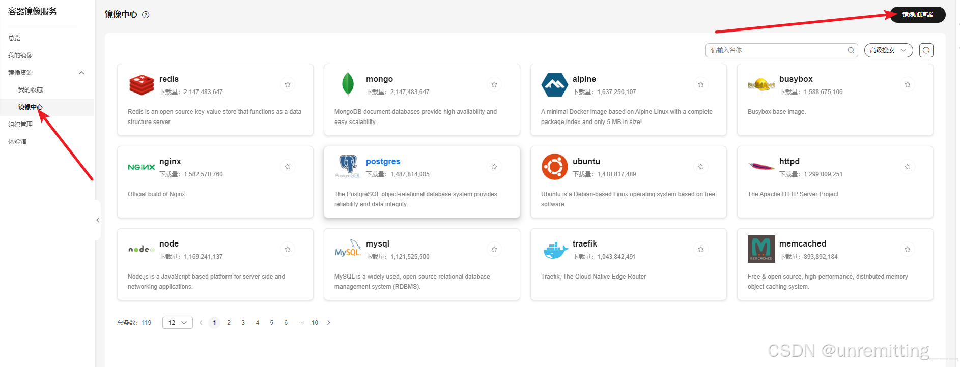Go to previous page arrow
Screen dimensions: 960x367
coord(201,323)
